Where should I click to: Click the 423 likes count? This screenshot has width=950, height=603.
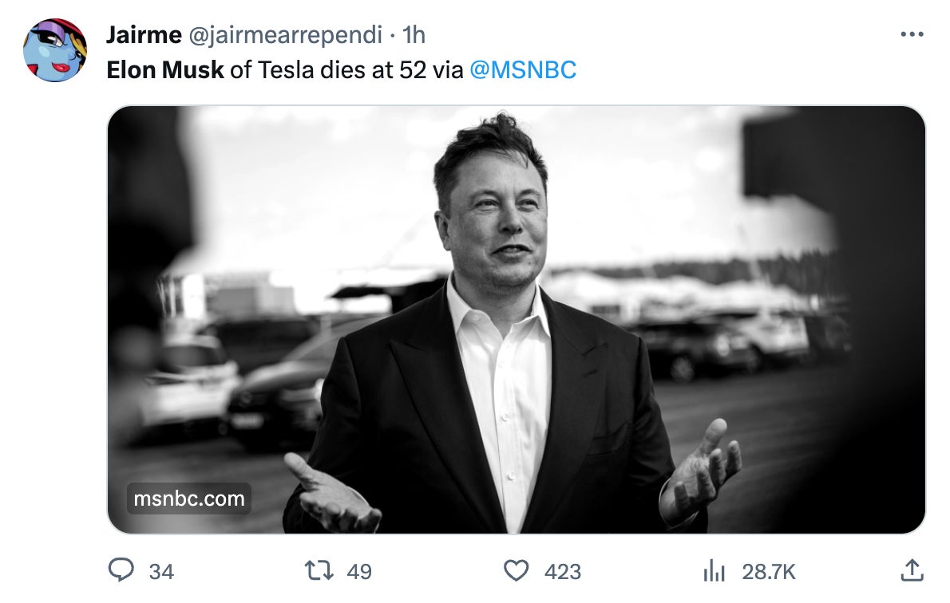point(562,571)
